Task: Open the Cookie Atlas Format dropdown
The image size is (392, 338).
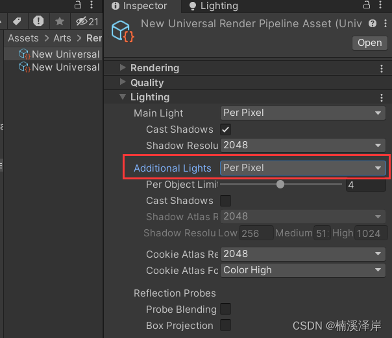Action: [302, 270]
